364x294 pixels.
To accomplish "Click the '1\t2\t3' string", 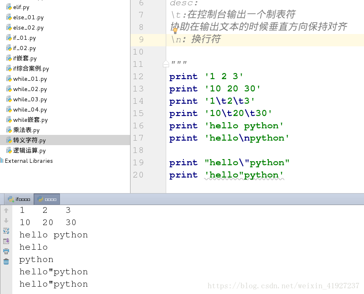I will click(x=229, y=101).
